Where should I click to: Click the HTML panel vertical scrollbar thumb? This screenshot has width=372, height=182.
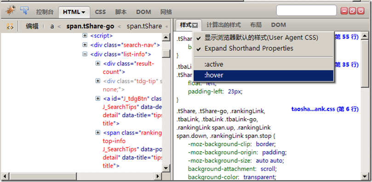166,54
